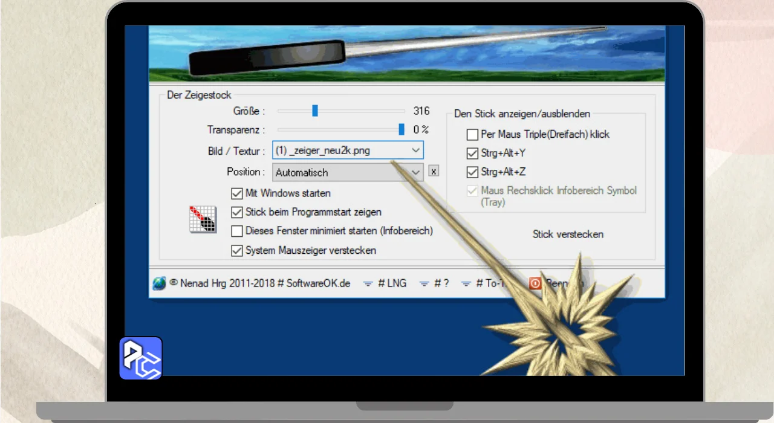Click the Den Stick anzeigen/ausblenden label
Viewport: 774px width, 423px height.
522,113
